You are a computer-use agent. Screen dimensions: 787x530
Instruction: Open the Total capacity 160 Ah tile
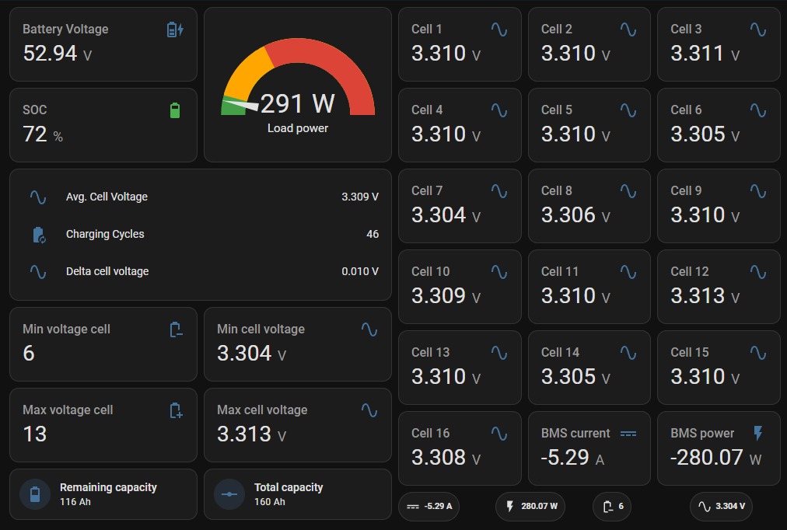(x=298, y=494)
